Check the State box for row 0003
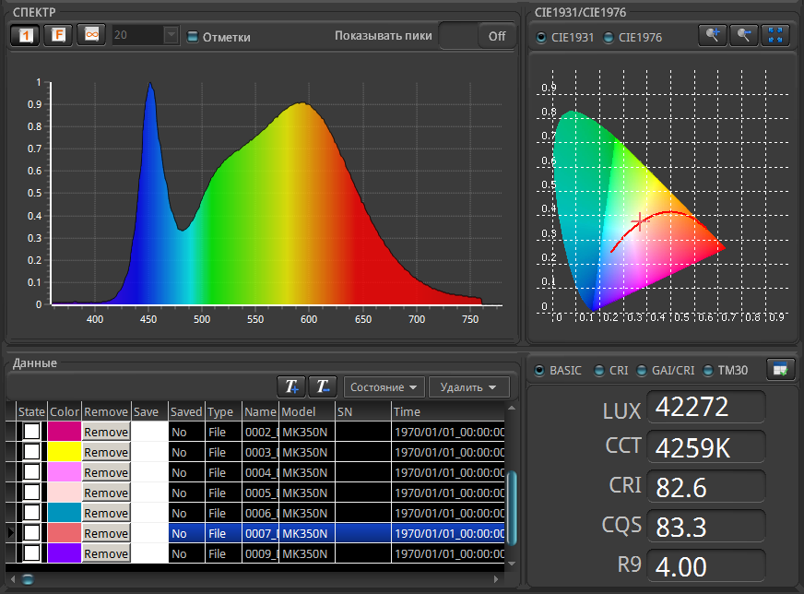This screenshot has width=804, height=594. tap(32, 452)
